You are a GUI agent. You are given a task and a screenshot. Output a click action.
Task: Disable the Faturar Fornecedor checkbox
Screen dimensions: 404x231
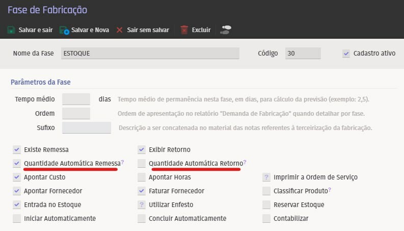point(142,191)
